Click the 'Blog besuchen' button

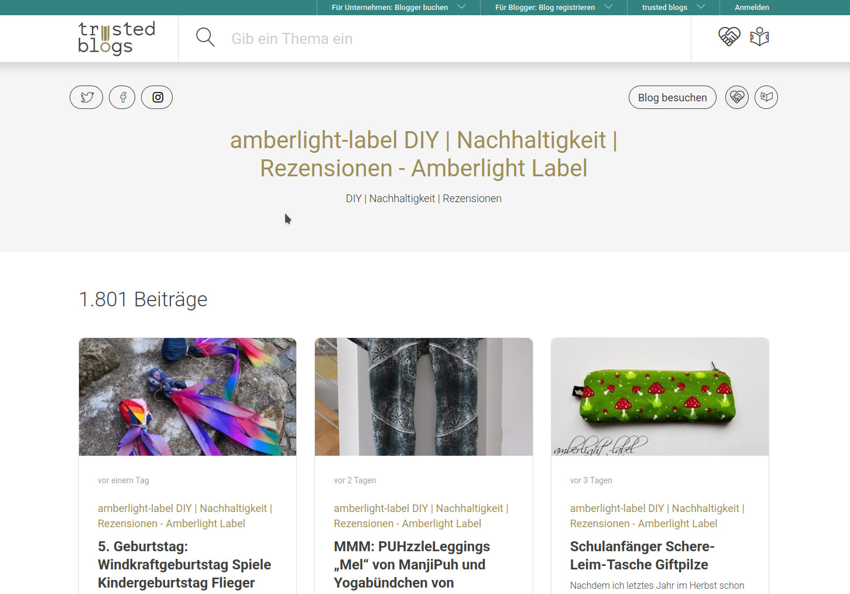[x=673, y=97]
